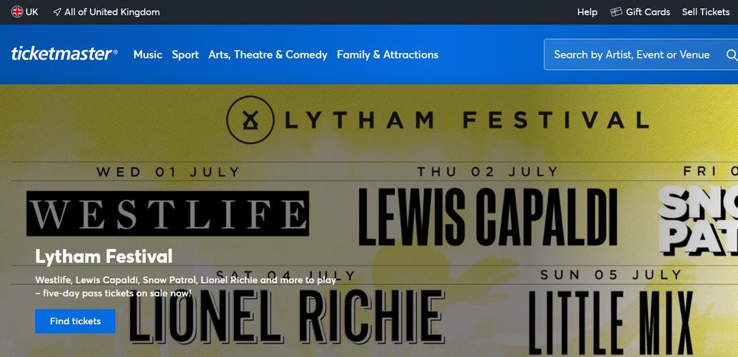Click the search magnifier icon
Viewport: 738px width, 357px height.
coord(731,55)
